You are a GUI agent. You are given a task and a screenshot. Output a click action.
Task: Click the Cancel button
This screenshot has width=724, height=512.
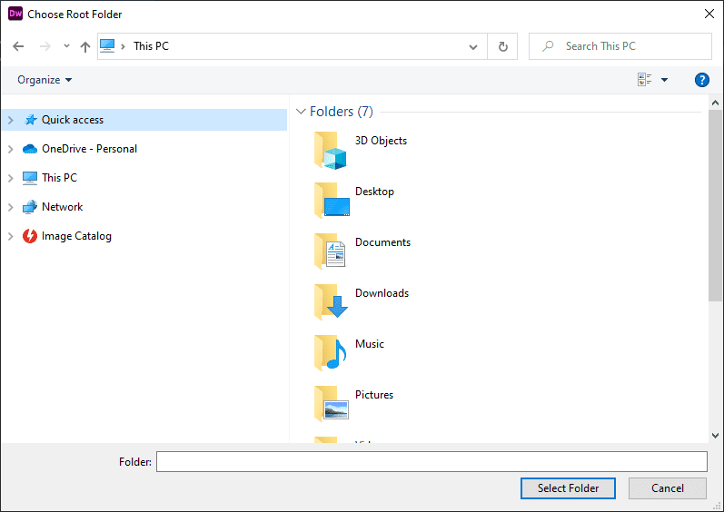pos(667,488)
